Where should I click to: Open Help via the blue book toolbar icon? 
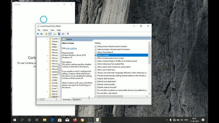59,34
